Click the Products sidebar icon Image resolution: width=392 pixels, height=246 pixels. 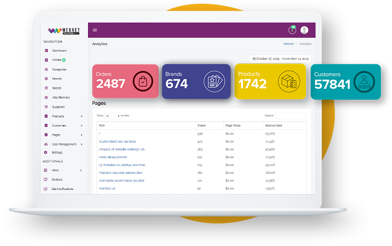point(46,116)
